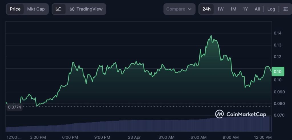Toggle Log scale on chart
The width and height of the screenshot is (292, 140).
(271, 9)
